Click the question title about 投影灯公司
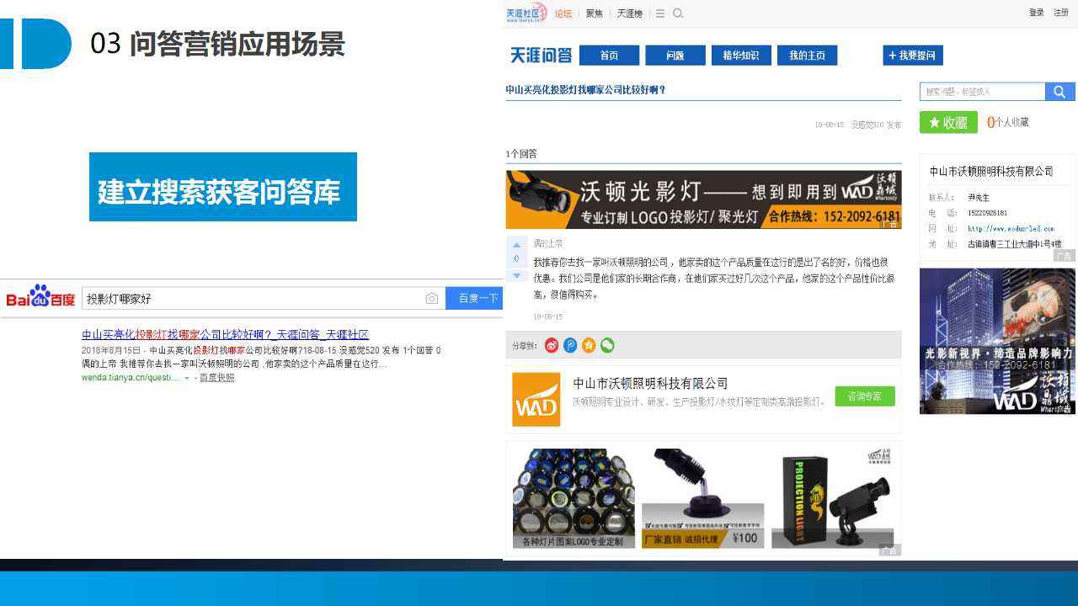The image size is (1078, 606). (x=585, y=90)
